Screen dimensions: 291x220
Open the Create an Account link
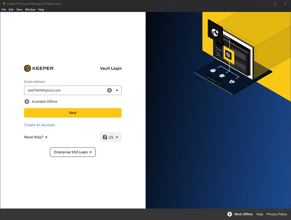pos(40,125)
